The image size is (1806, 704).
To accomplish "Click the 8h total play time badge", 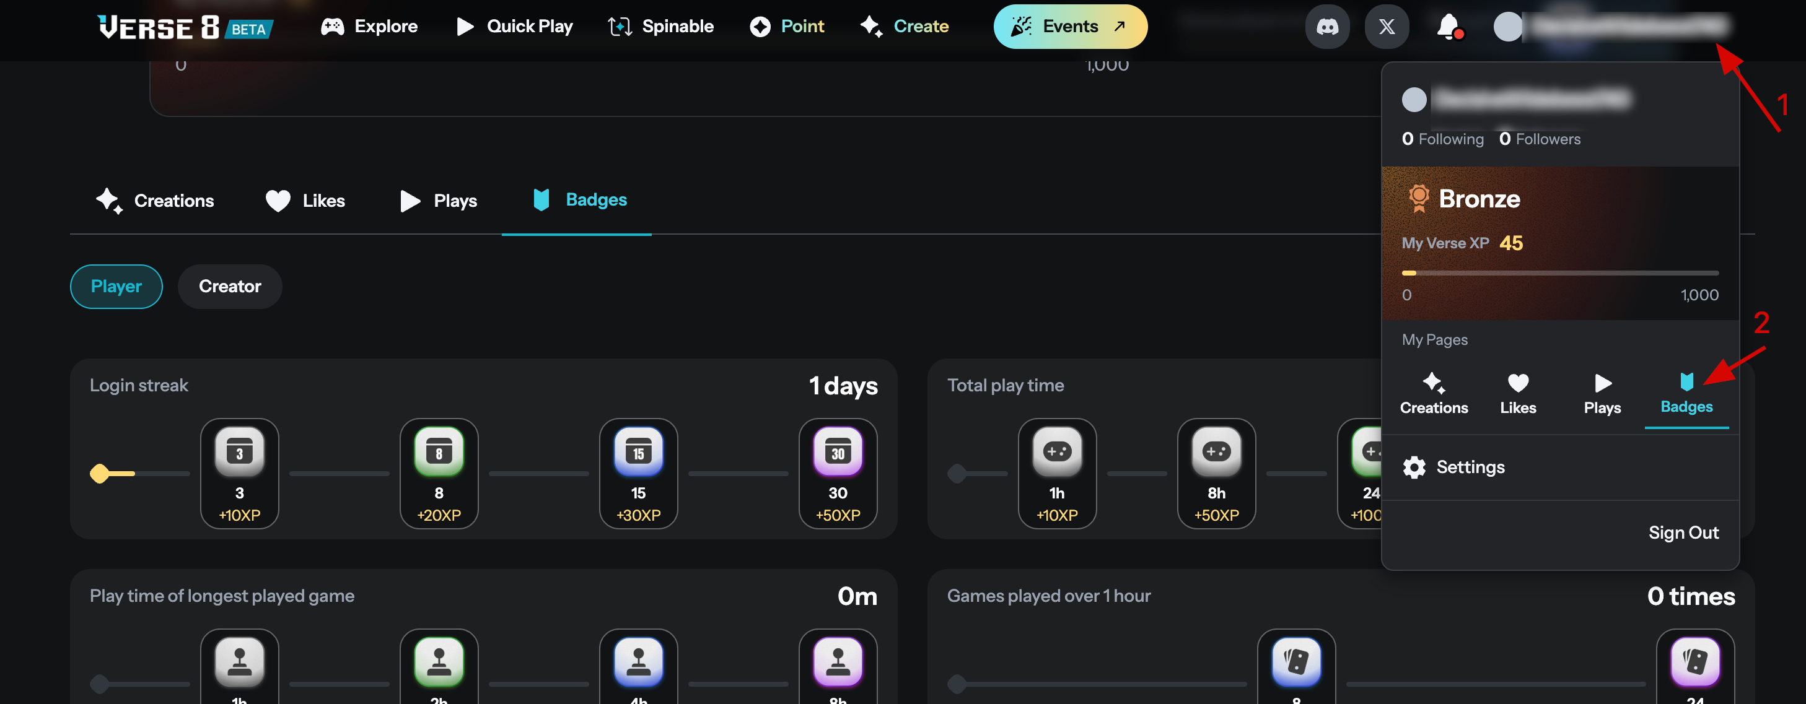I will tap(1216, 473).
